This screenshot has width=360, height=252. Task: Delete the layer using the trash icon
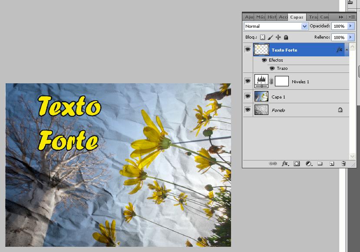click(343, 164)
